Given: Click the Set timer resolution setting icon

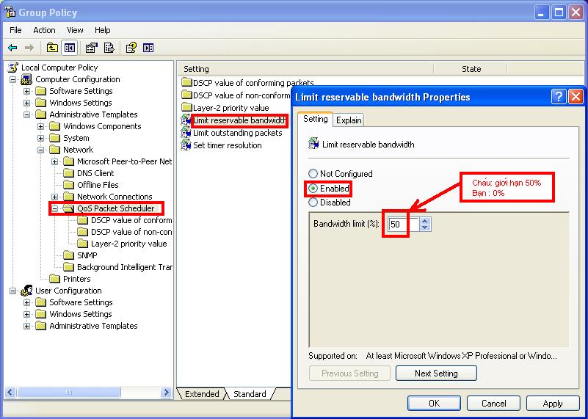Looking at the screenshot, I should pos(186,145).
